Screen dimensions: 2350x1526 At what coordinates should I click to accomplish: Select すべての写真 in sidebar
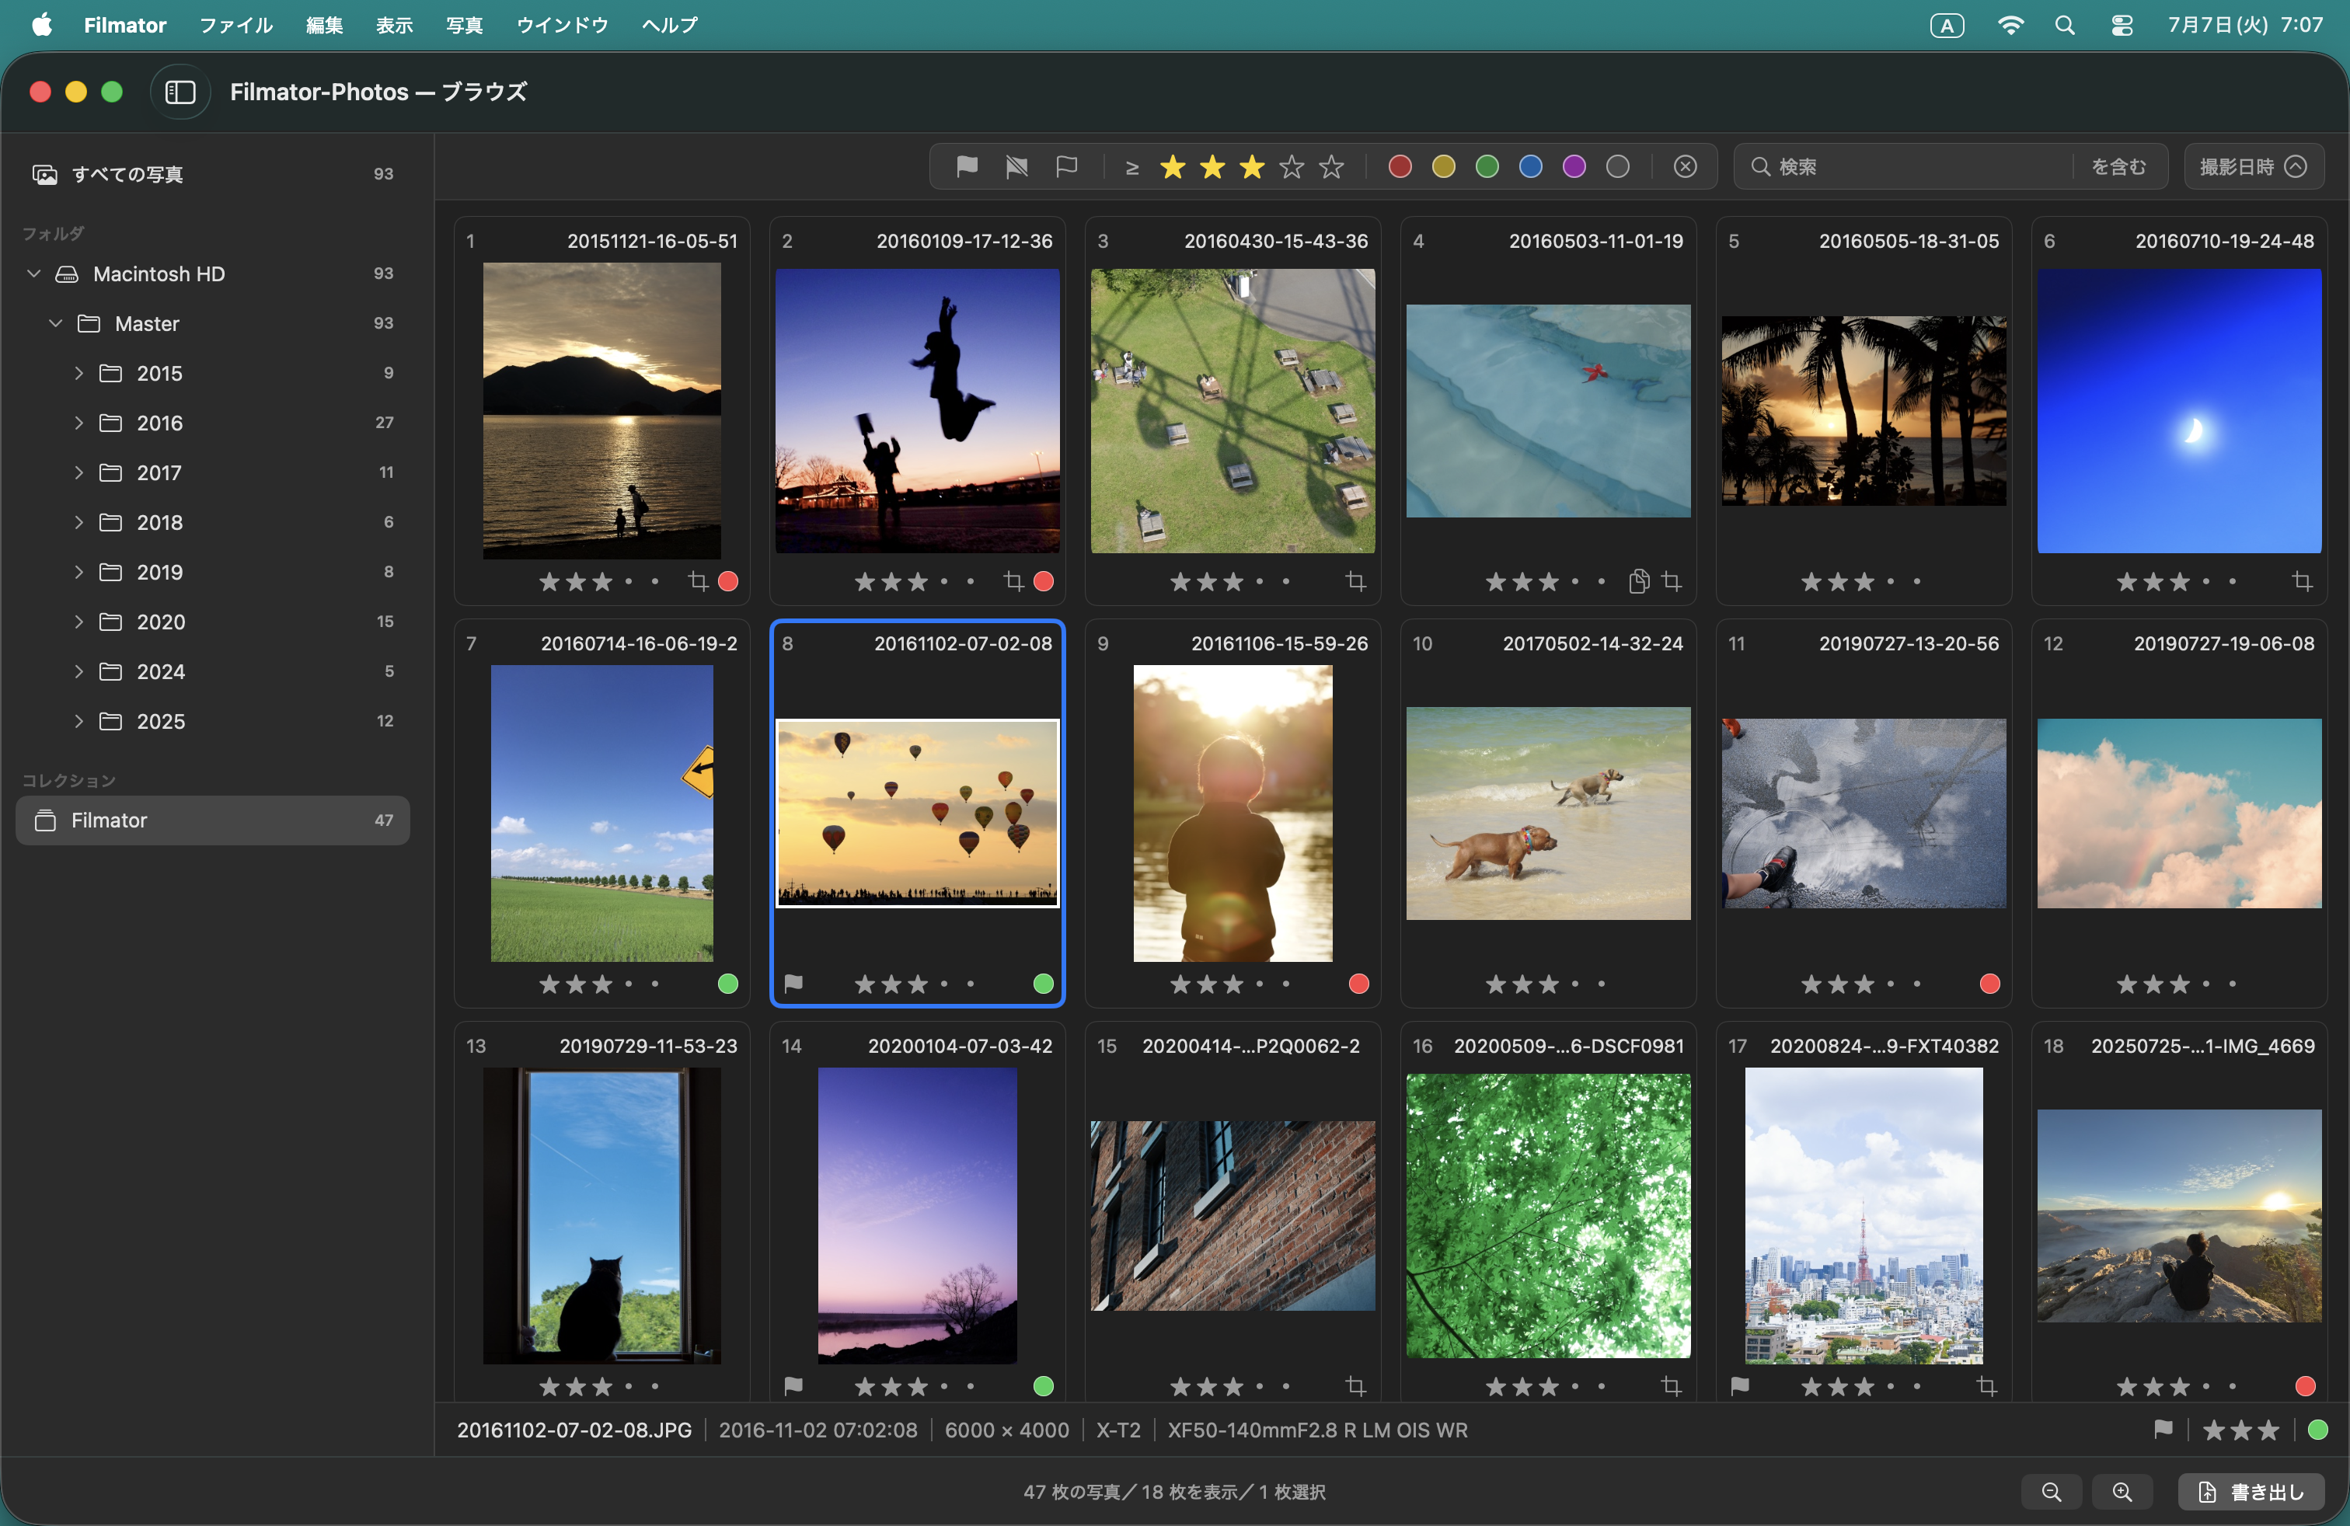coord(212,174)
